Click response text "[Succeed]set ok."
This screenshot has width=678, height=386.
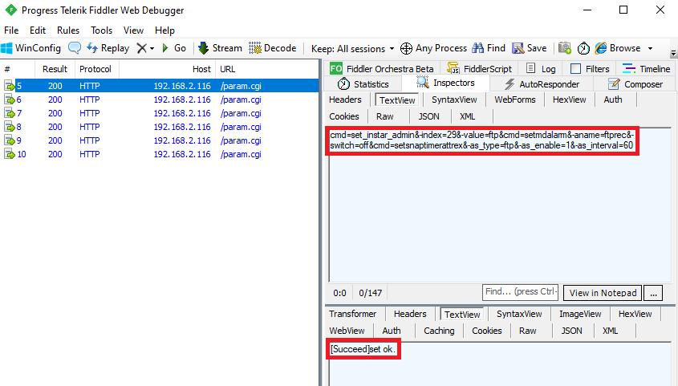click(x=363, y=349)
